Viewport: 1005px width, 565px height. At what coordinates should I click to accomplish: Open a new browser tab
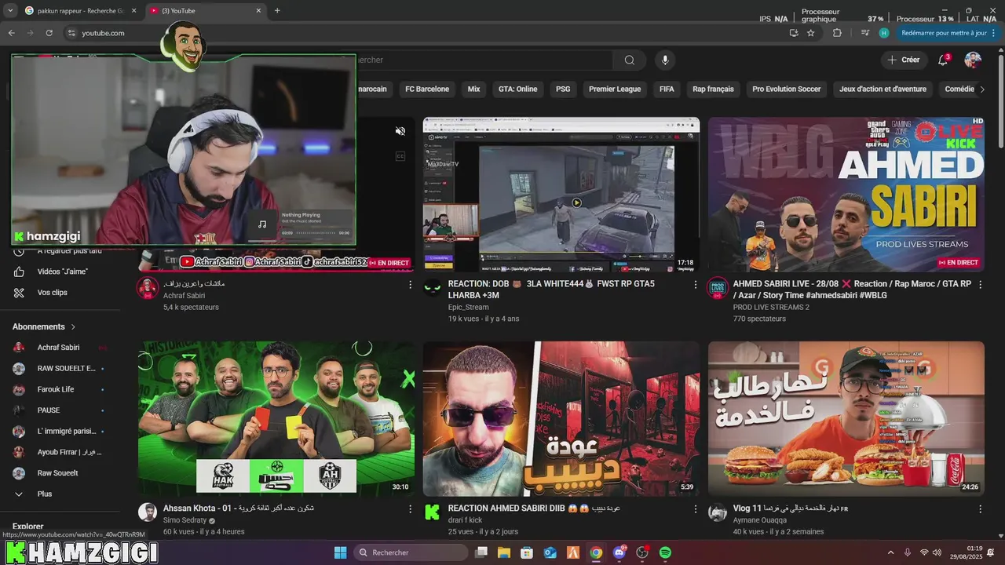coord(277,10)
